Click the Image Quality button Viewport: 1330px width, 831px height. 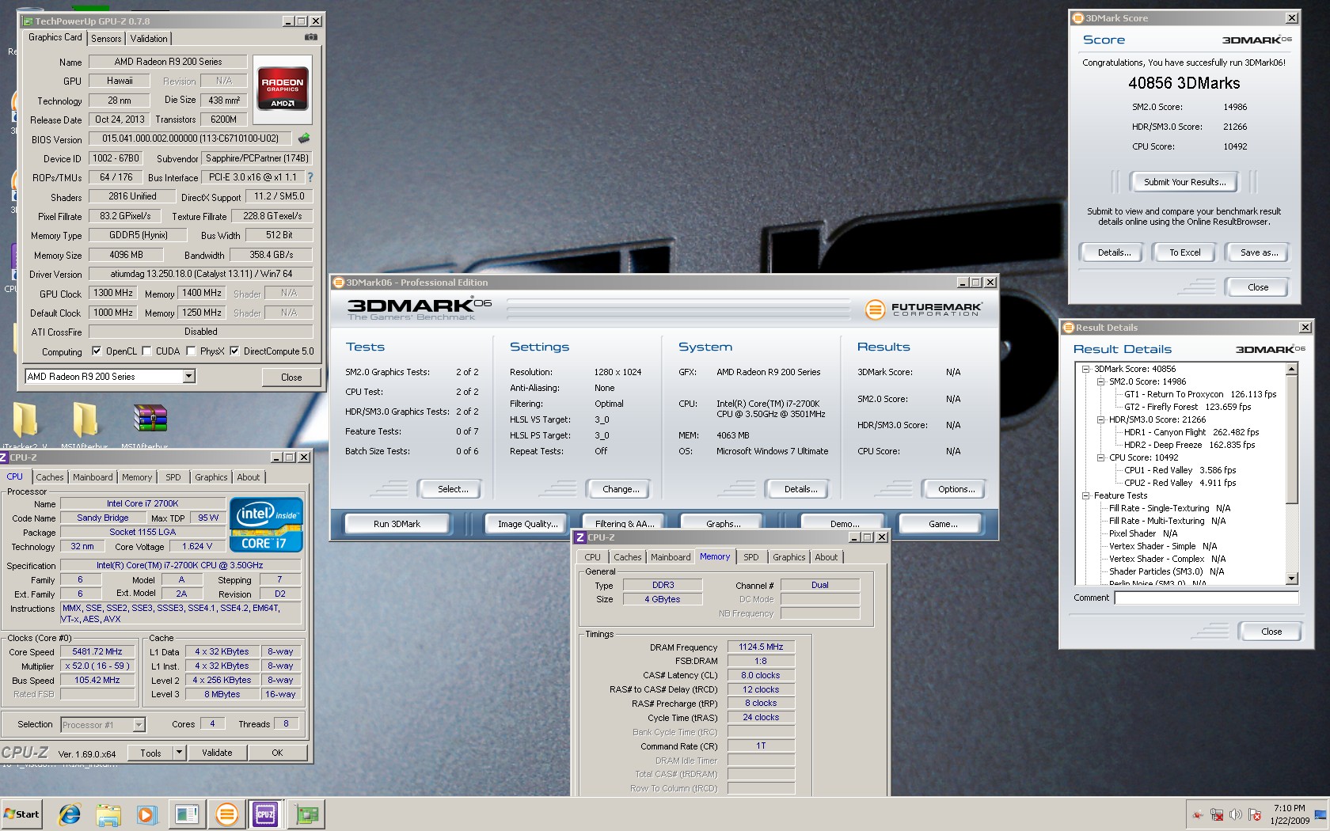tap(527, 524)
